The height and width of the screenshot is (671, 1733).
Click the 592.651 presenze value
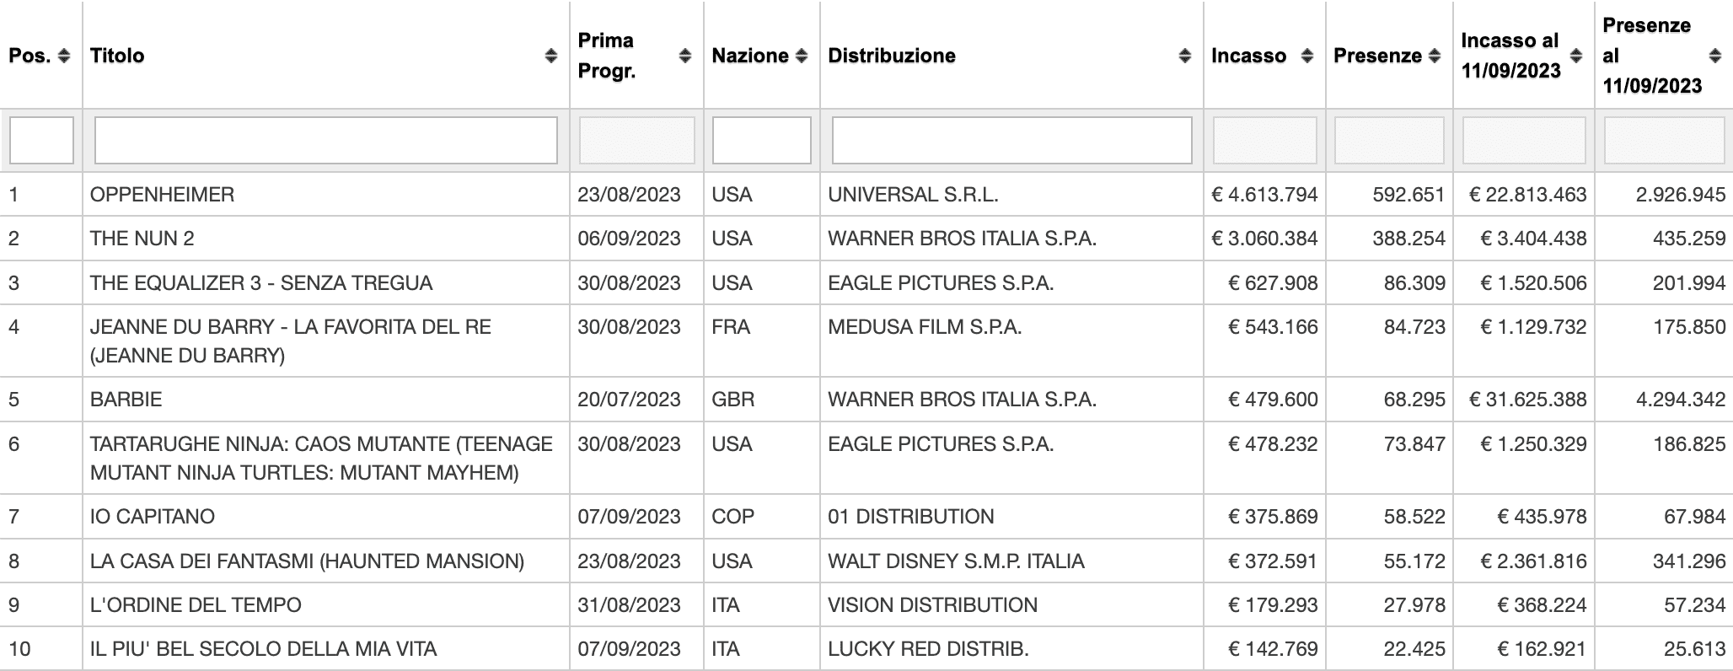click(1408, 195)
